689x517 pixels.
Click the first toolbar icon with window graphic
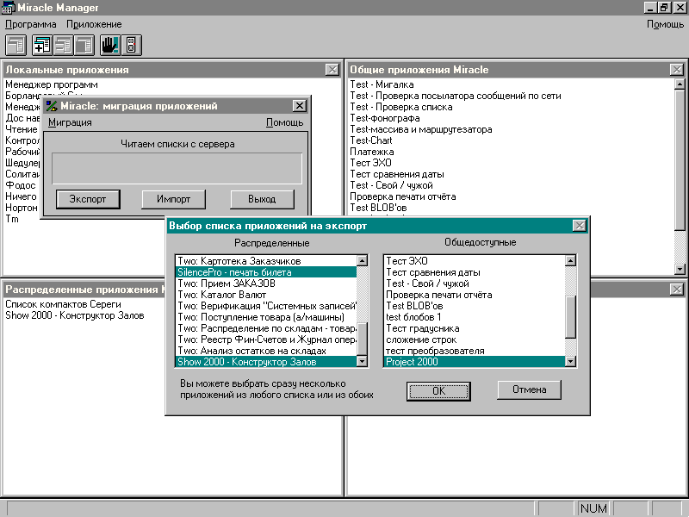click(16, 45)
